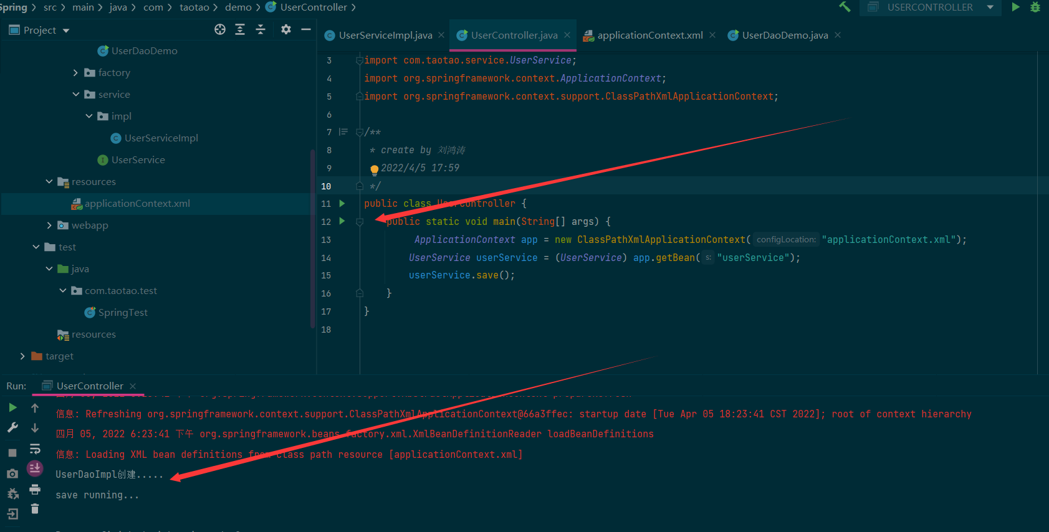This screenshot has height=532, width=1049.
Task: Click the Build project hammer icon
Action: coord(845,7)
